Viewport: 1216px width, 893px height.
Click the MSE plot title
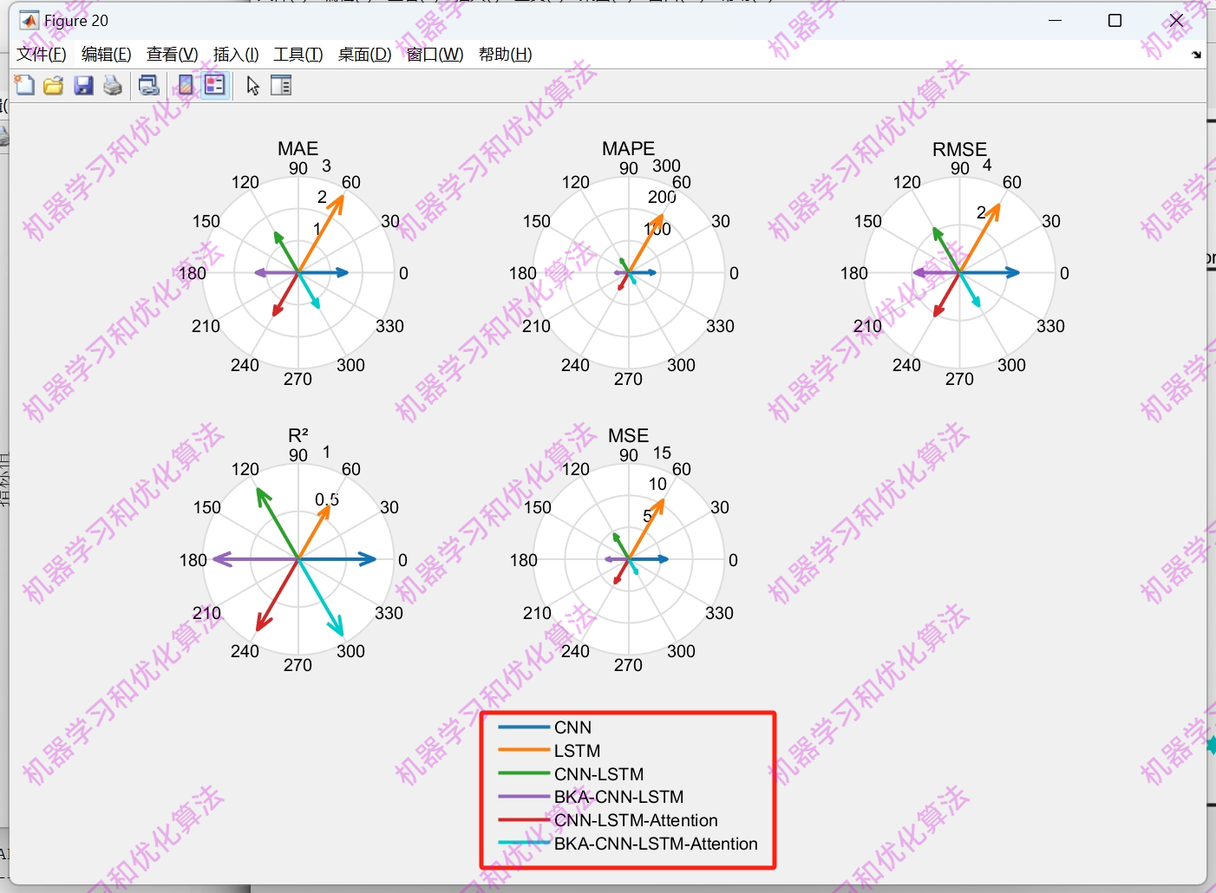(x=629, y=435)
